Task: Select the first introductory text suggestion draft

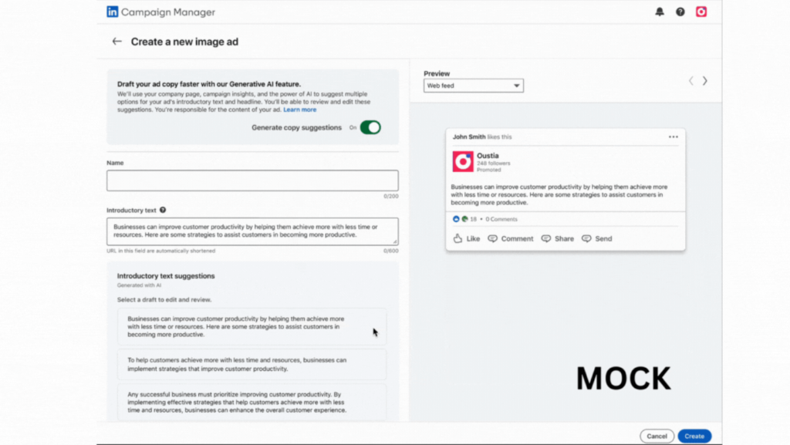Action: 252,326
